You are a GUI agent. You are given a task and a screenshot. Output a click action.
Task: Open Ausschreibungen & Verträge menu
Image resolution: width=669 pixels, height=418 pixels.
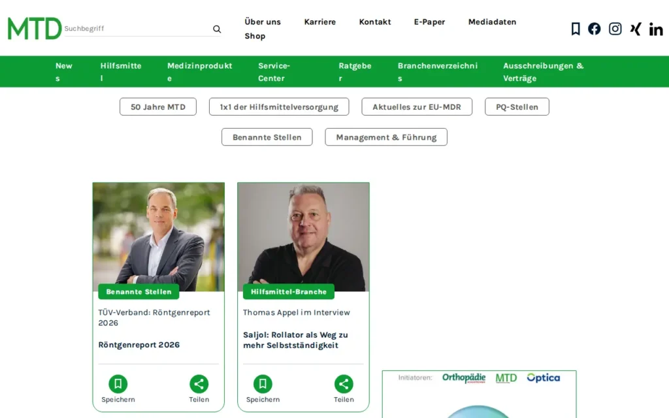tap(543, 72)
